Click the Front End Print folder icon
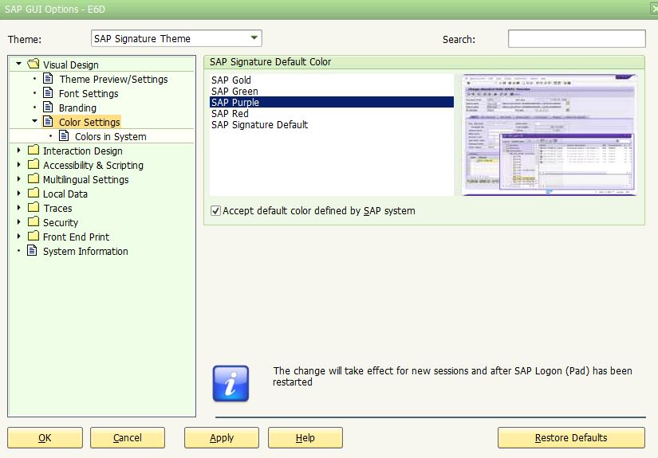The image size is (658, 458). click(x=33, y=236)
